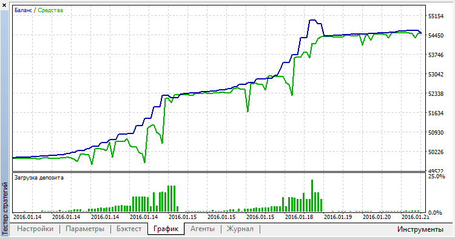Click the balance curve peak near 55154

(x=312, y=20)
